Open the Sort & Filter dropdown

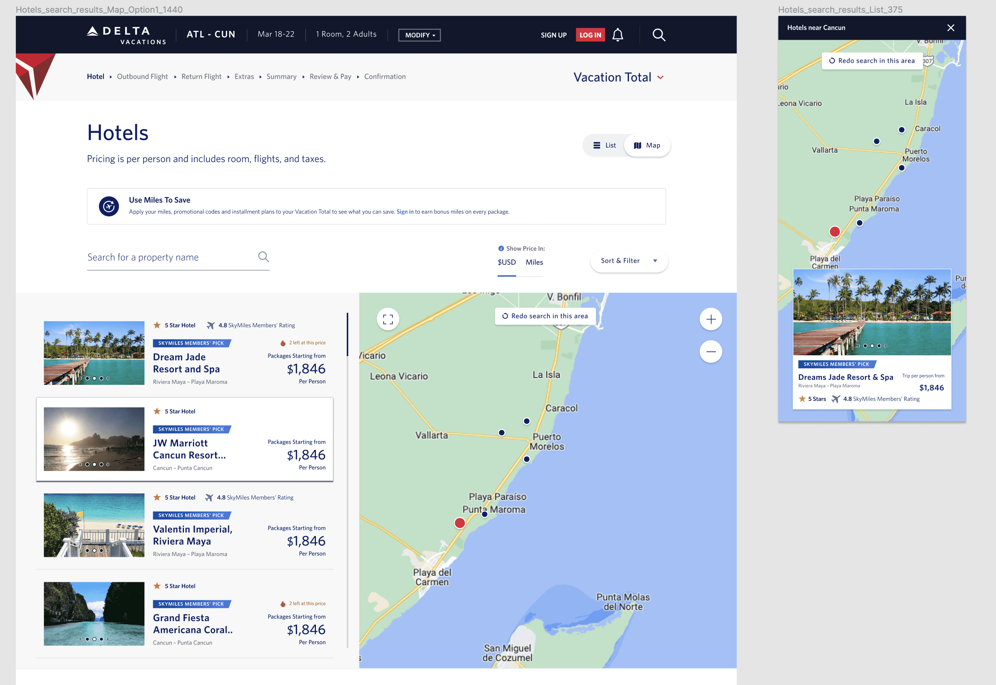pyautogui.click(x=629, y=261)
